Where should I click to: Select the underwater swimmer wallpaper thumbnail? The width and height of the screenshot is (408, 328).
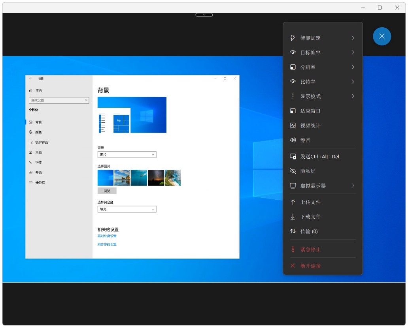click(139, 178)
